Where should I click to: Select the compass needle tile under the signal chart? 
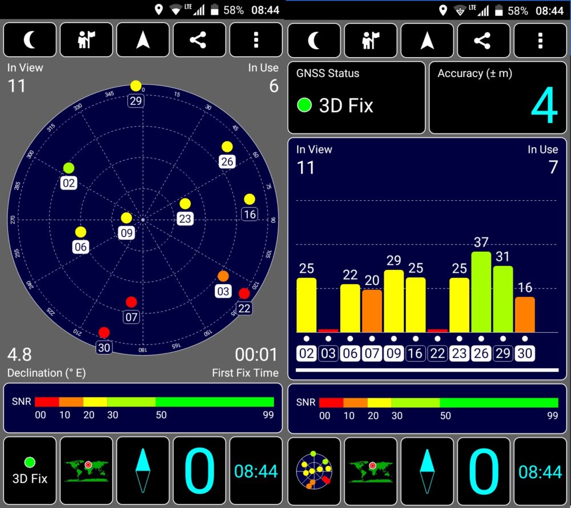[427, 470]
